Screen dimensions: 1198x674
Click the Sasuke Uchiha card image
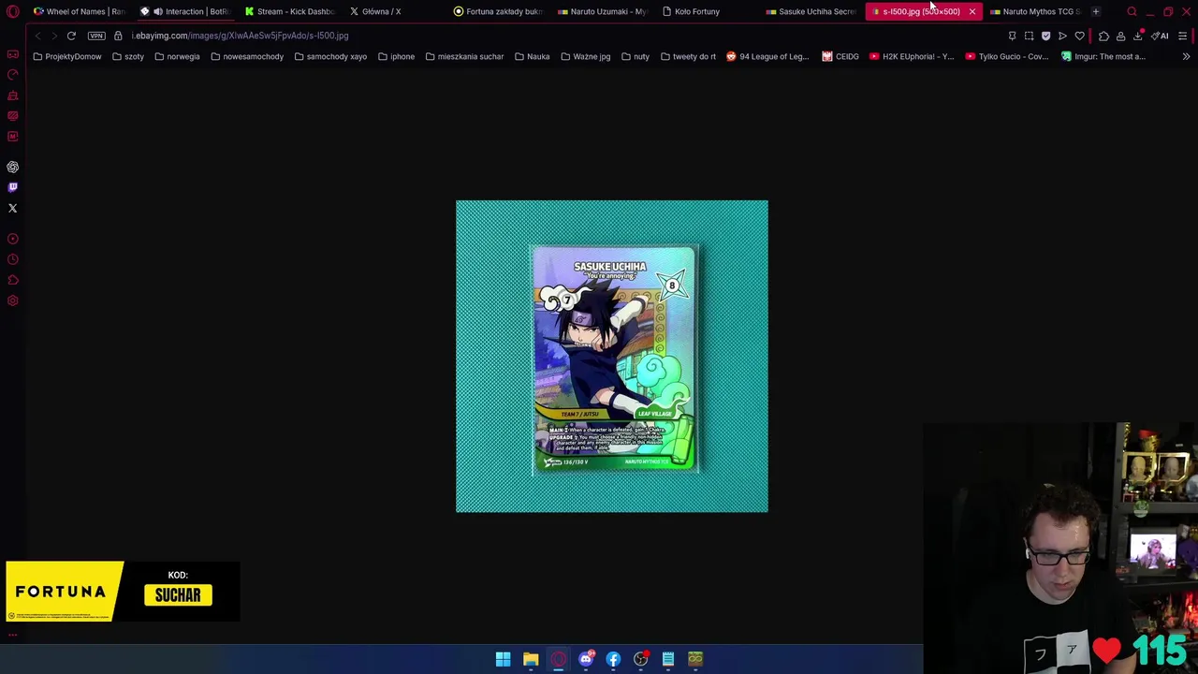click(612, 356)
